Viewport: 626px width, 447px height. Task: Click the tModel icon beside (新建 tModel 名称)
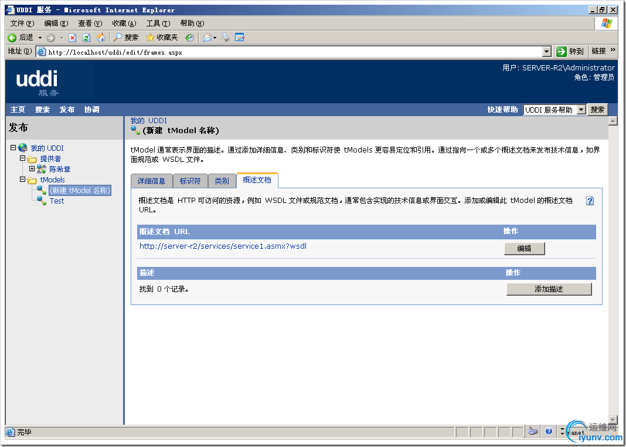coord(42,190)
